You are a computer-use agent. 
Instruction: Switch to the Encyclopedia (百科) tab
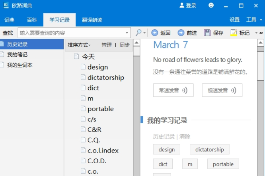[32, 20]
